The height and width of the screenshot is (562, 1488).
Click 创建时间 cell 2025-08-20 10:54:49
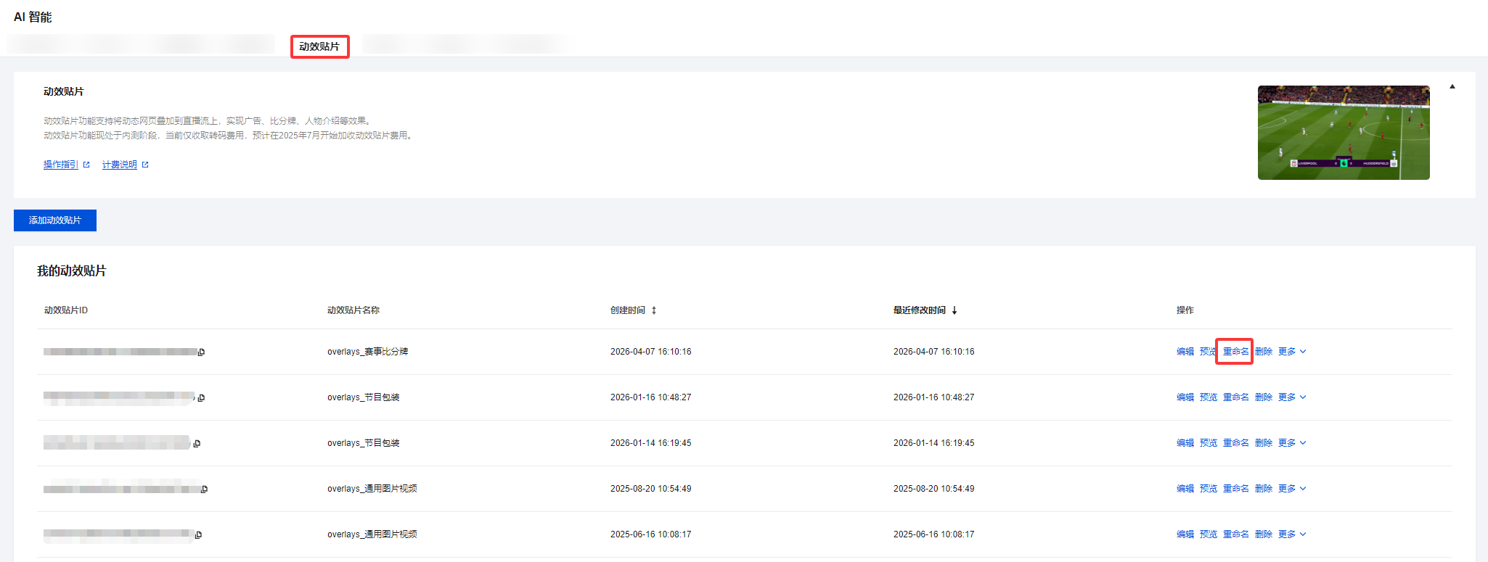click(651, 489)
